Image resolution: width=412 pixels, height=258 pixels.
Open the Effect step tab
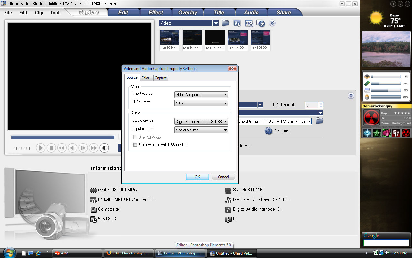[156, 13]
